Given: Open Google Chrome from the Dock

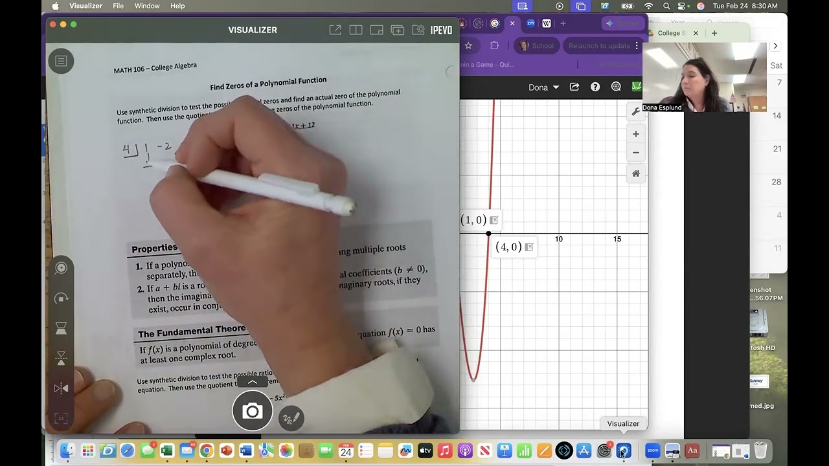Looking at the screenshot, I should (x=207, y=450).
